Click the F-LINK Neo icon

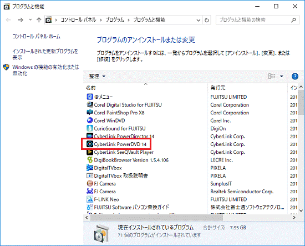pyautogui.click(x=90, y=199)
